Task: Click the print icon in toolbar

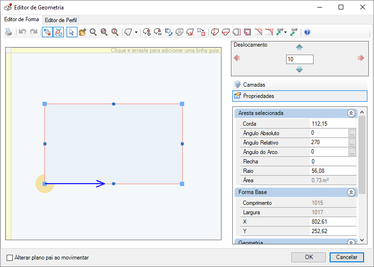Action: (8, 32)
